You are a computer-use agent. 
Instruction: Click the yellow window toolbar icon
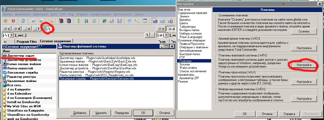145,21
